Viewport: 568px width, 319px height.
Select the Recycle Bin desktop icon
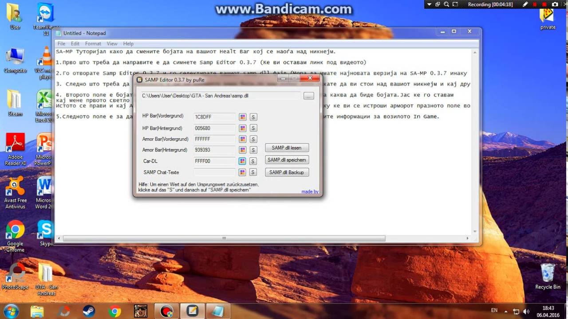click(548, 276)
